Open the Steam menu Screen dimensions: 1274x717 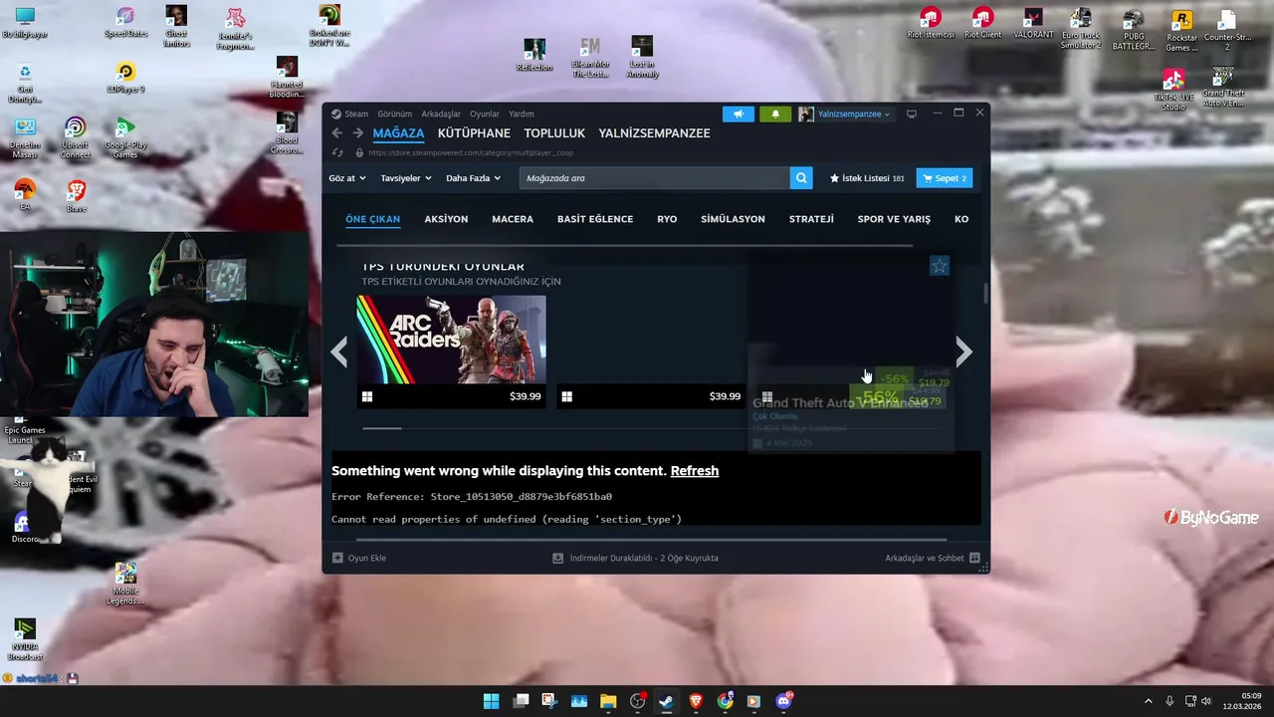[x=355, y=114]
